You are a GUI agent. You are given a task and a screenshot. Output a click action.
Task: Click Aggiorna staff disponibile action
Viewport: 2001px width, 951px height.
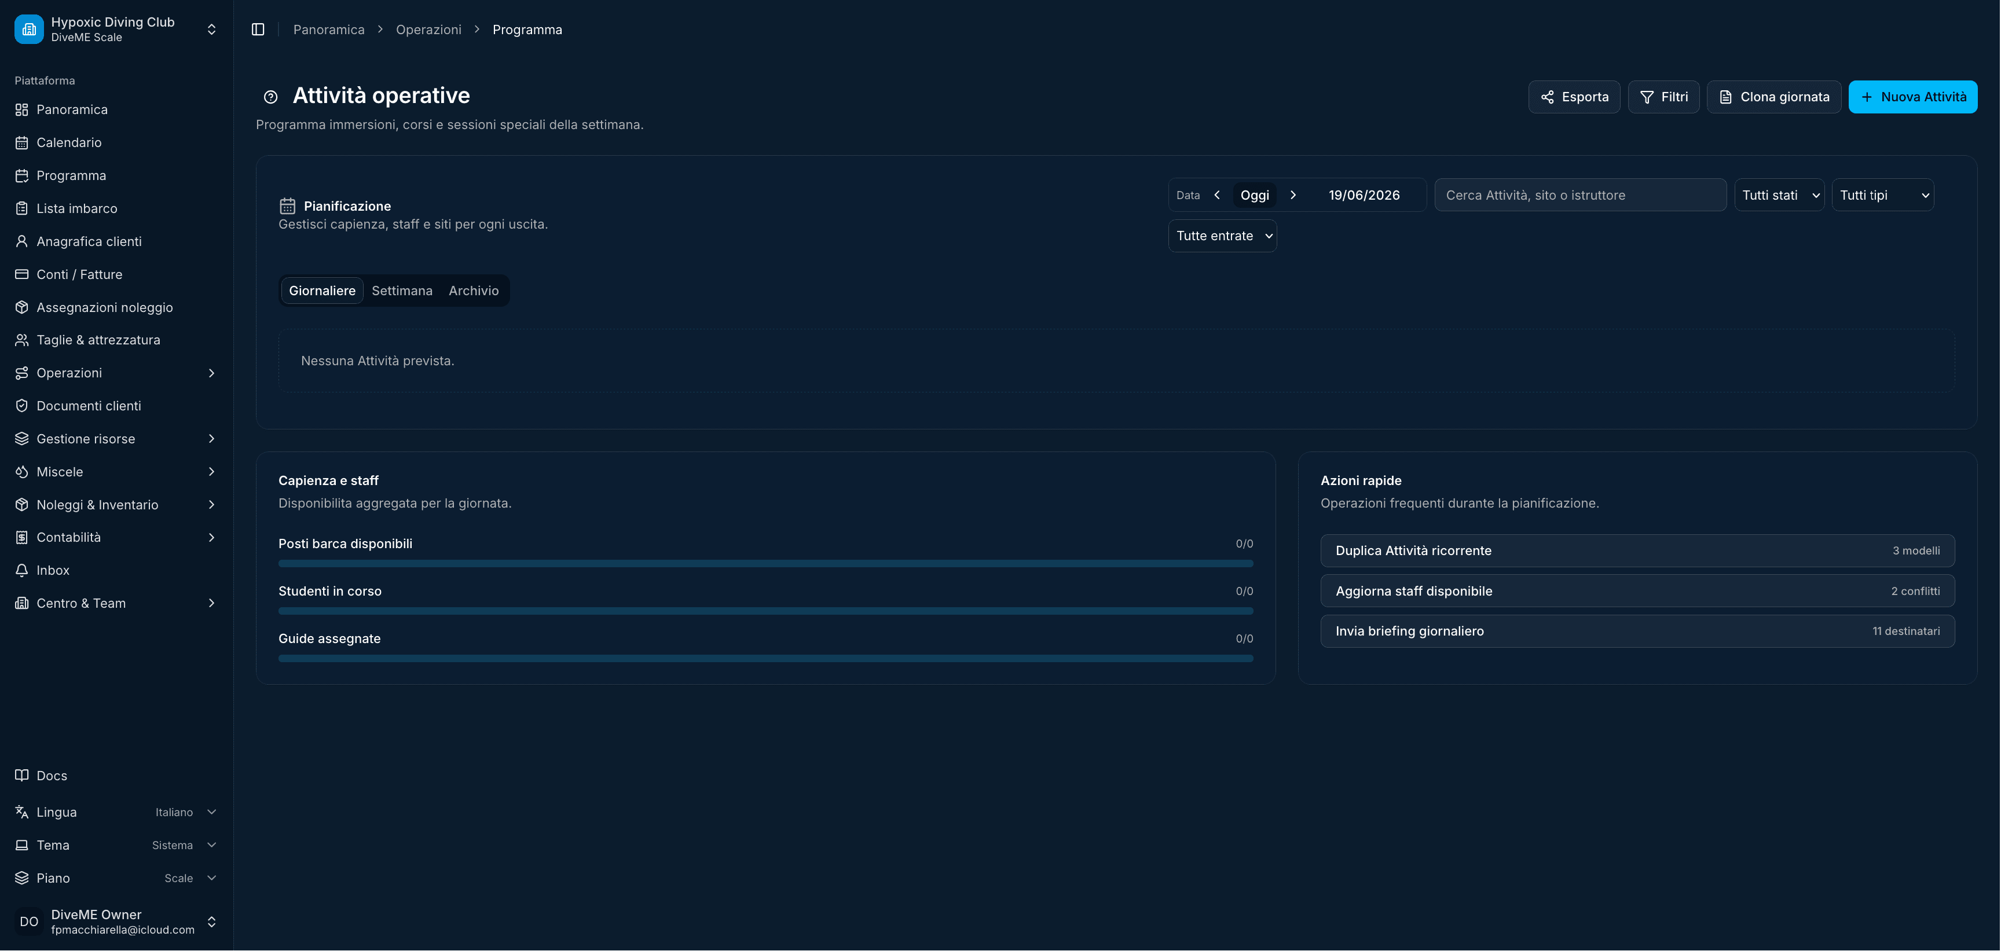click(x=1637, y=591)
